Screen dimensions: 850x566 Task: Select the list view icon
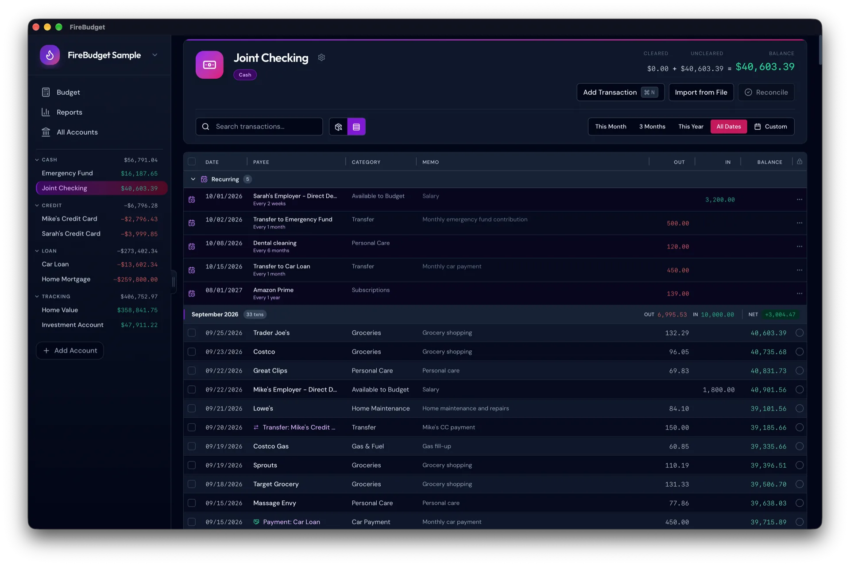(356, 127)
